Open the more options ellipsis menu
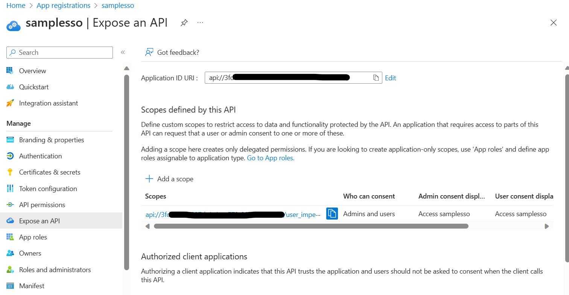 (x=200, y=23)
